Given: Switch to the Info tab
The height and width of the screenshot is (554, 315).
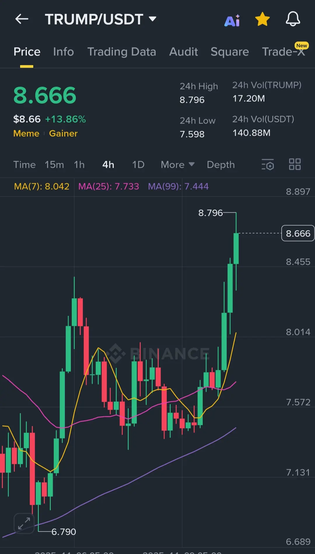Looking at the screenshot, I should coord(63,52).
